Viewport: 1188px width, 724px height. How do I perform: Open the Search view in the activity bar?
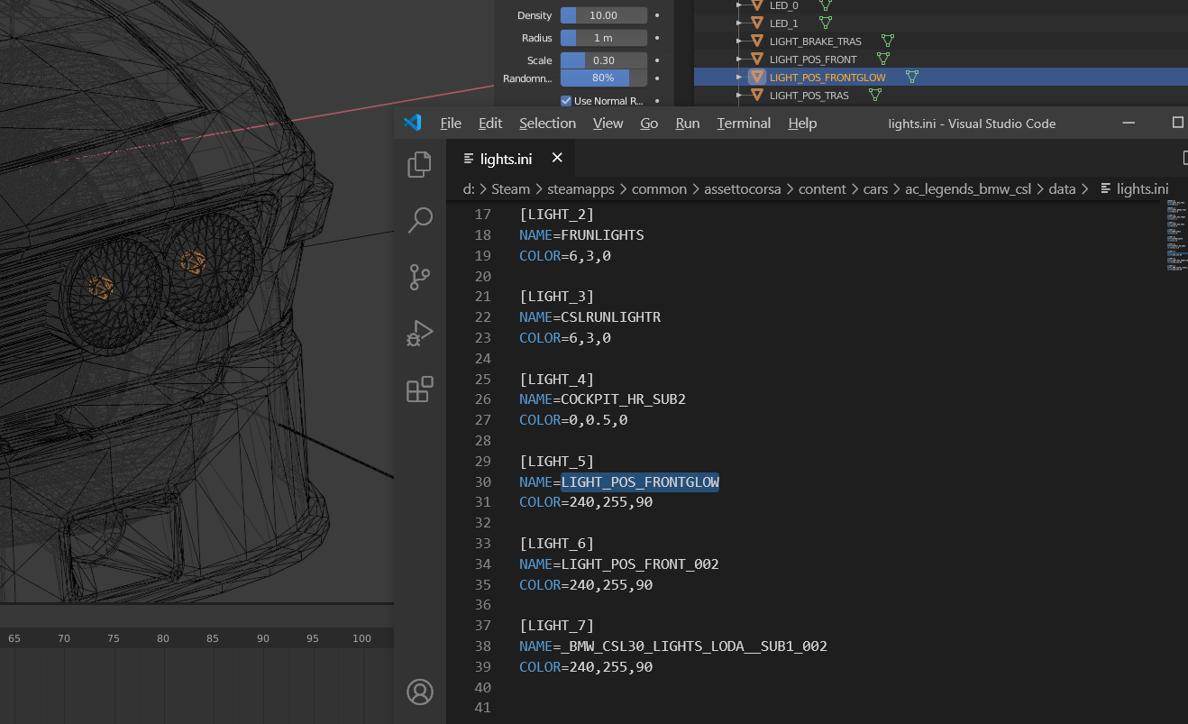[419, 220]
